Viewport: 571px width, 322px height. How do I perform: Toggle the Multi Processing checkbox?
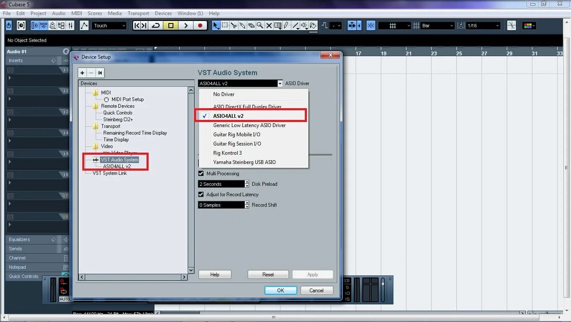click(201, 174)
